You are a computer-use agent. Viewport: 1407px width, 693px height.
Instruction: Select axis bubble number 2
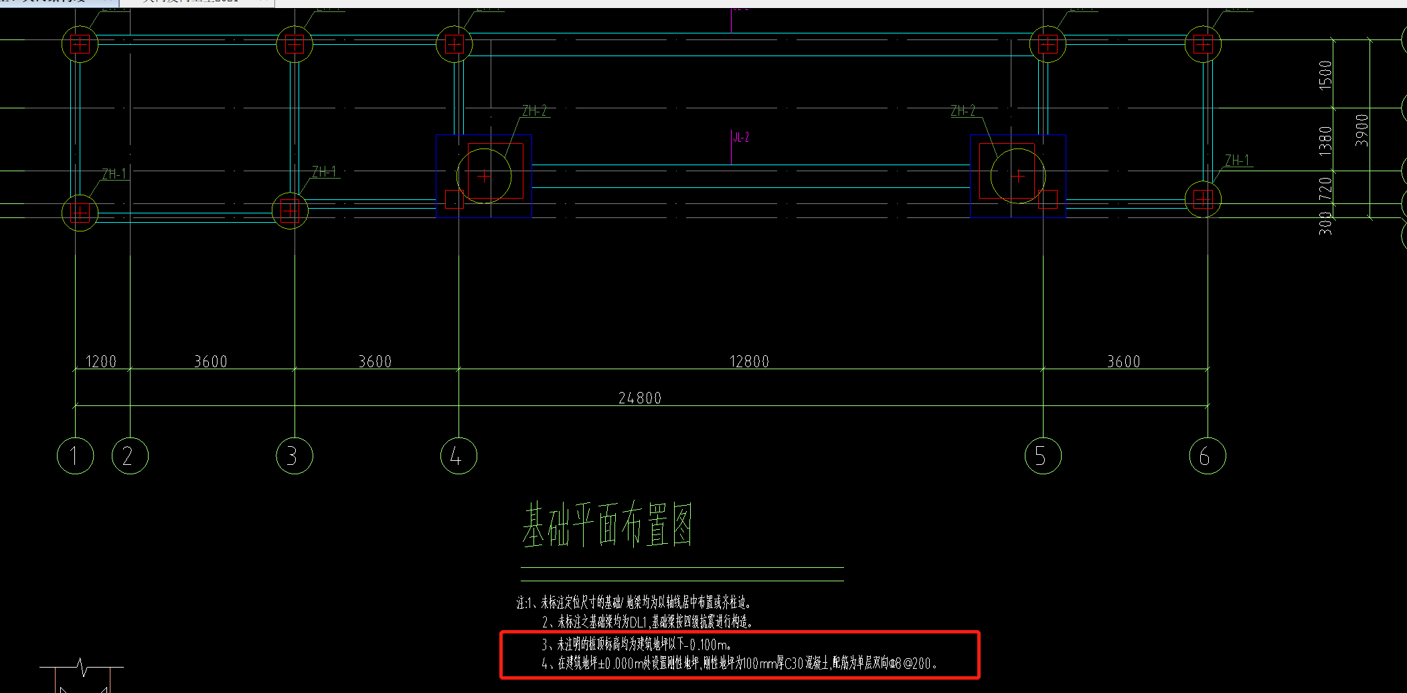tap(130, 456)
